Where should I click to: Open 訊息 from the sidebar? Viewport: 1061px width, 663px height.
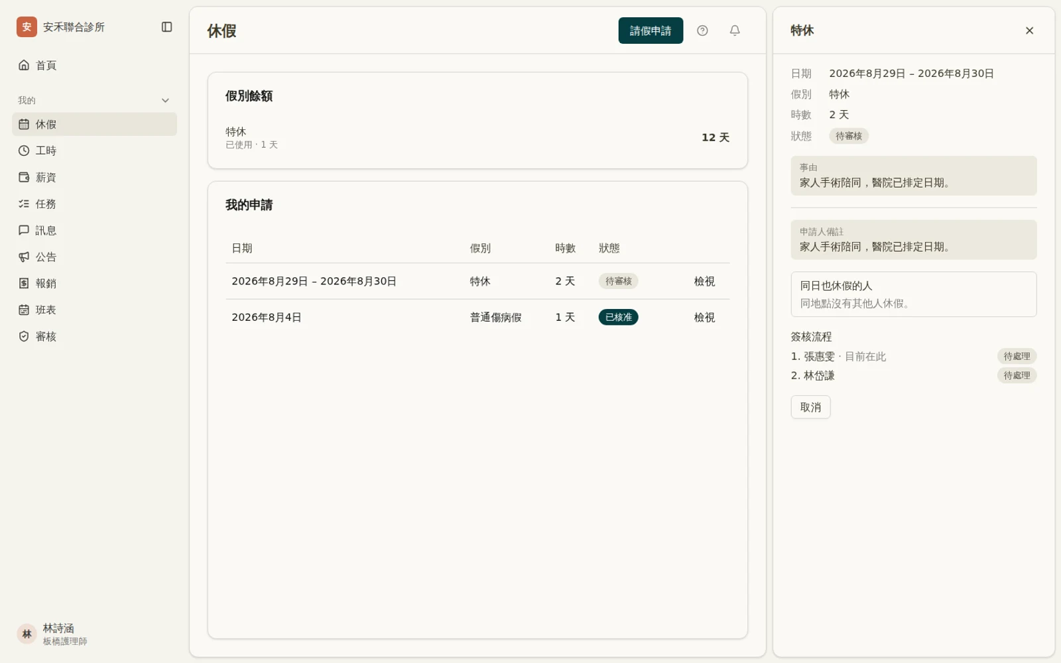pos(94,230)
